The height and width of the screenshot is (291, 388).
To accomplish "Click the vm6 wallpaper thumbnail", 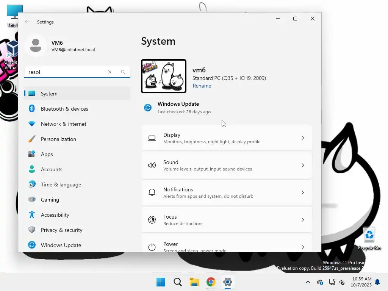I will click(164, 76).
